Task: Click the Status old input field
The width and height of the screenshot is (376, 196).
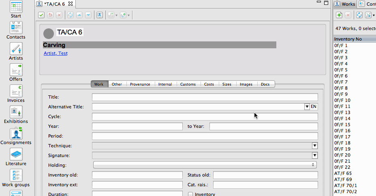Action: coord(266,175)
